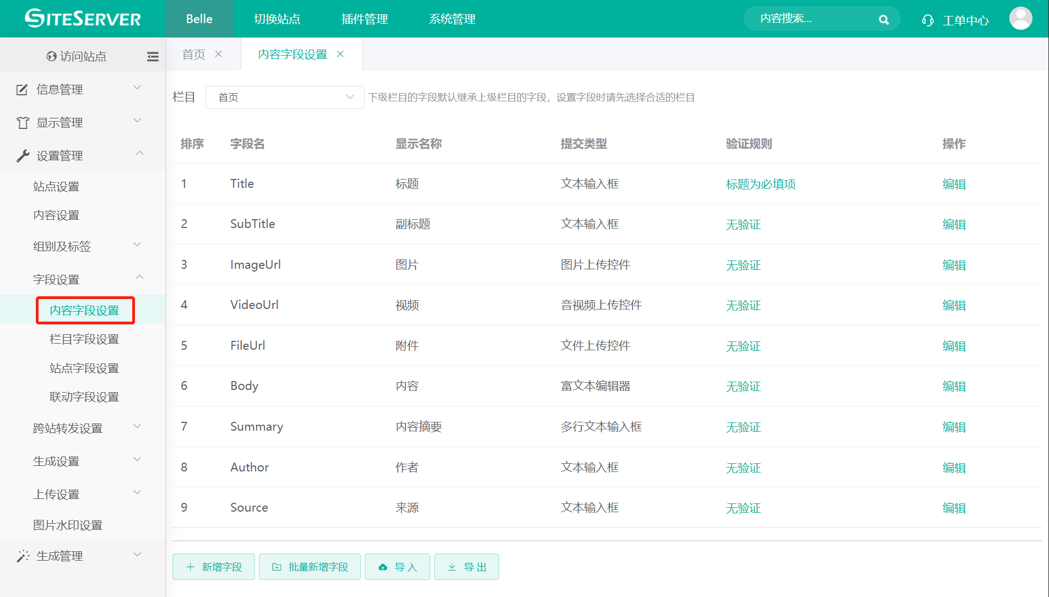This screenshot has width=1049, height=597.
Task: Open 标题为必填项 validation rule link
Action: (760, 184)
